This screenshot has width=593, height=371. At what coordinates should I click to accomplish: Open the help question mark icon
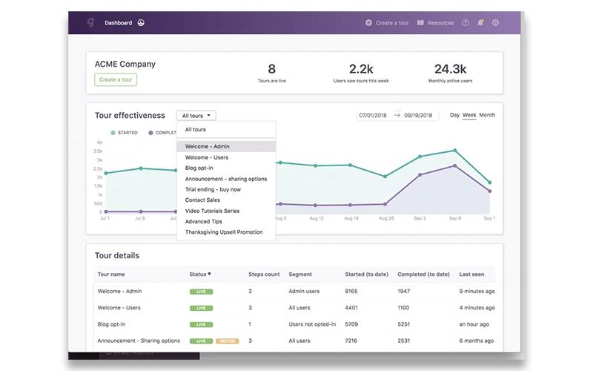click(x=466, y=23)
